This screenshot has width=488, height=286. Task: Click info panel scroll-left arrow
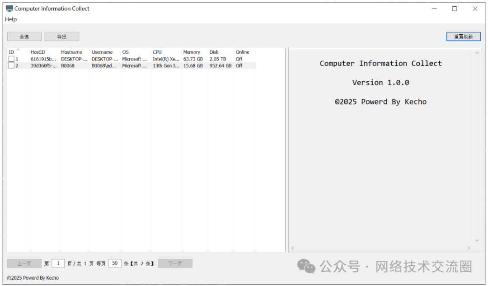click(x=292, y=248)
